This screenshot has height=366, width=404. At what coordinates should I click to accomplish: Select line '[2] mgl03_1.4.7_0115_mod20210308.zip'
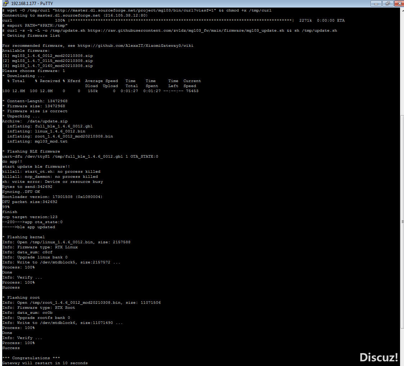click(x=47, y=61)
